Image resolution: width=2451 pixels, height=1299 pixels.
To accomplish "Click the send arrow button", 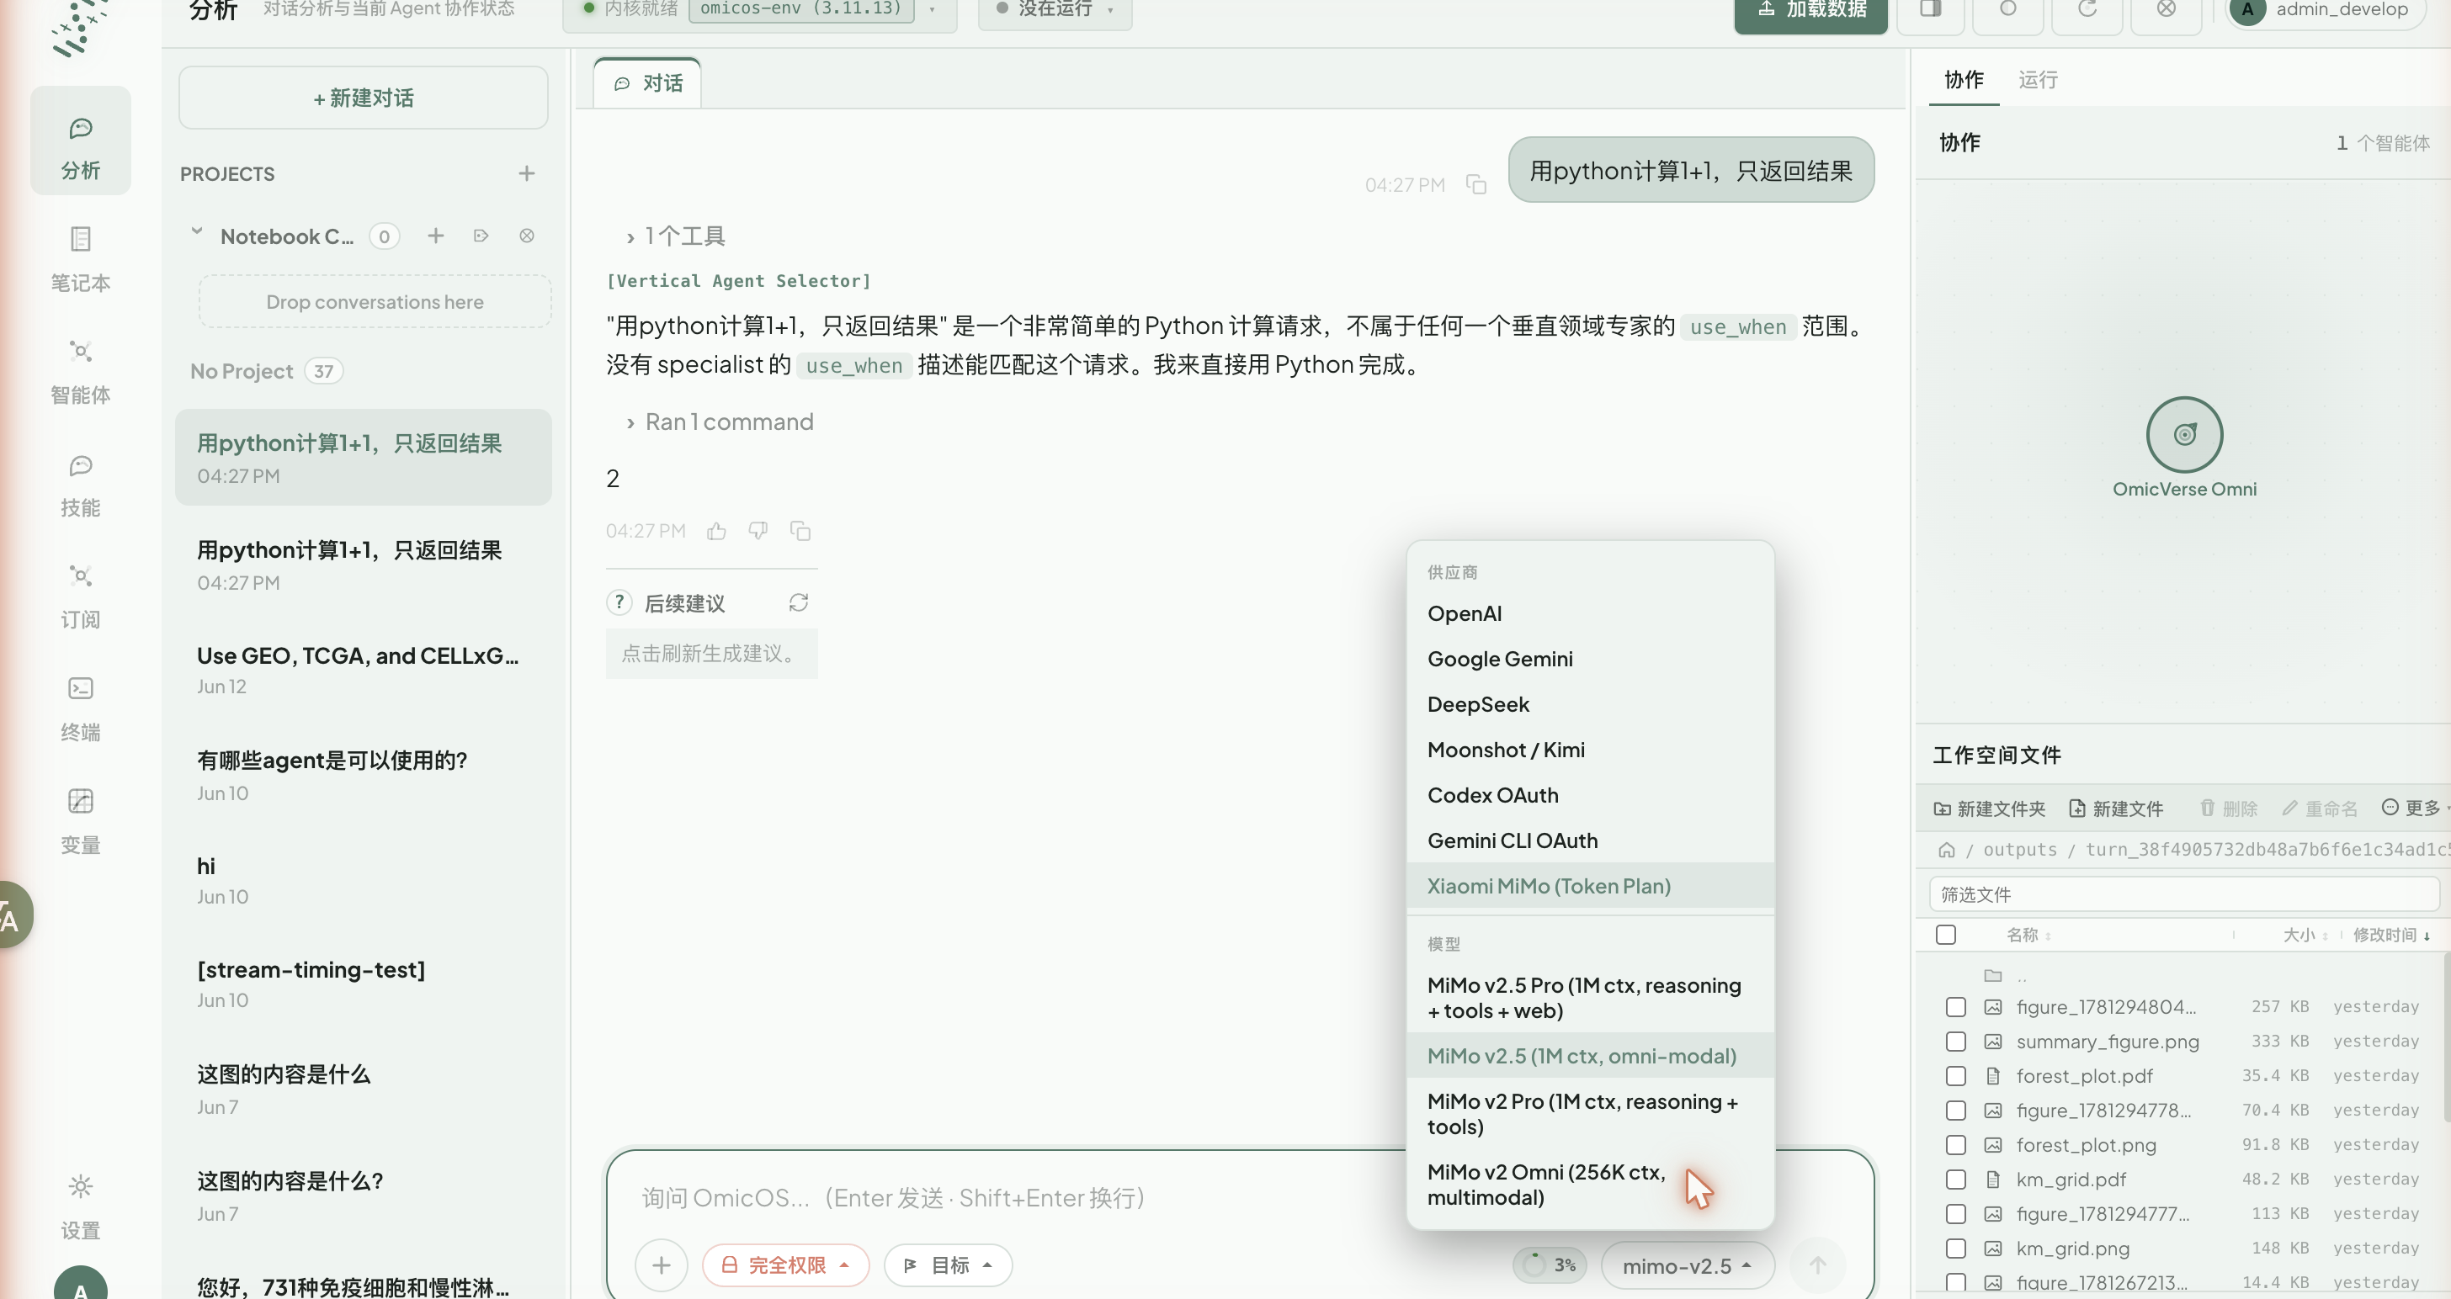I will [1817, 1265].
